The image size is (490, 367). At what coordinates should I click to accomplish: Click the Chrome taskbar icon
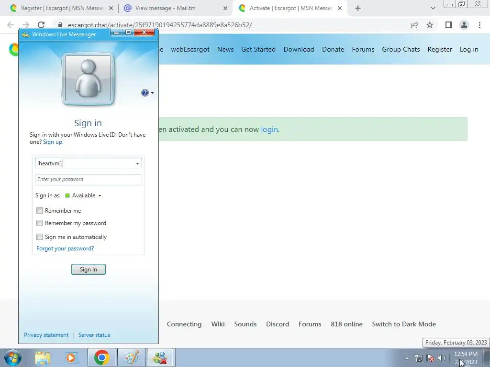(101, 357)
